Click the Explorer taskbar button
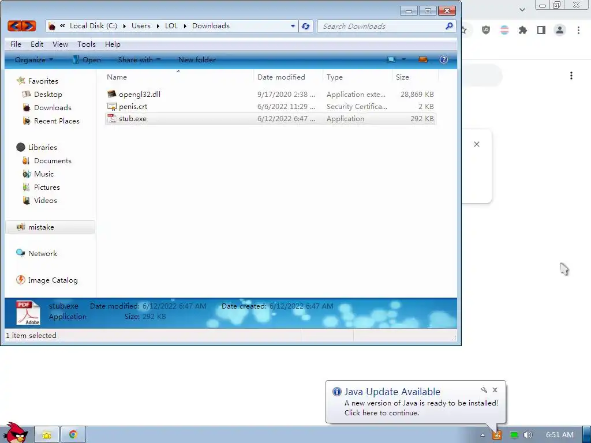 (47, 435)
